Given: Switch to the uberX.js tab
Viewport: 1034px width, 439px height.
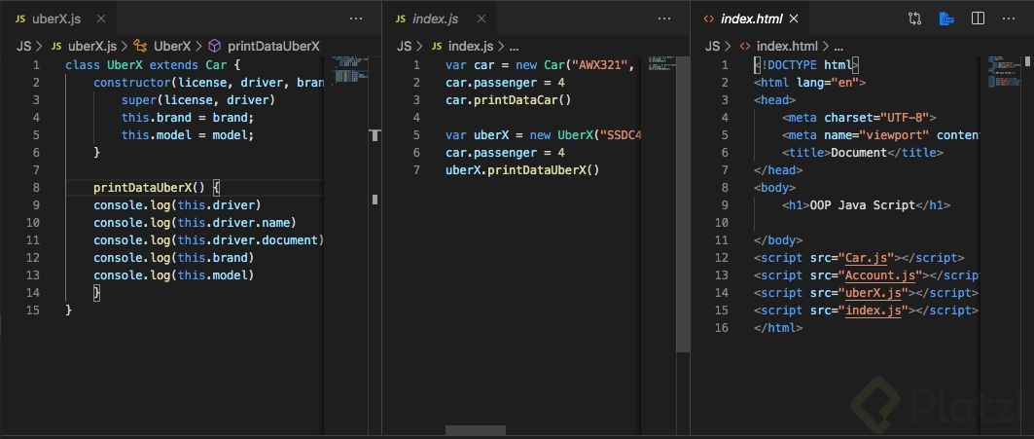Looking at the screenshot, I should 54,18.
